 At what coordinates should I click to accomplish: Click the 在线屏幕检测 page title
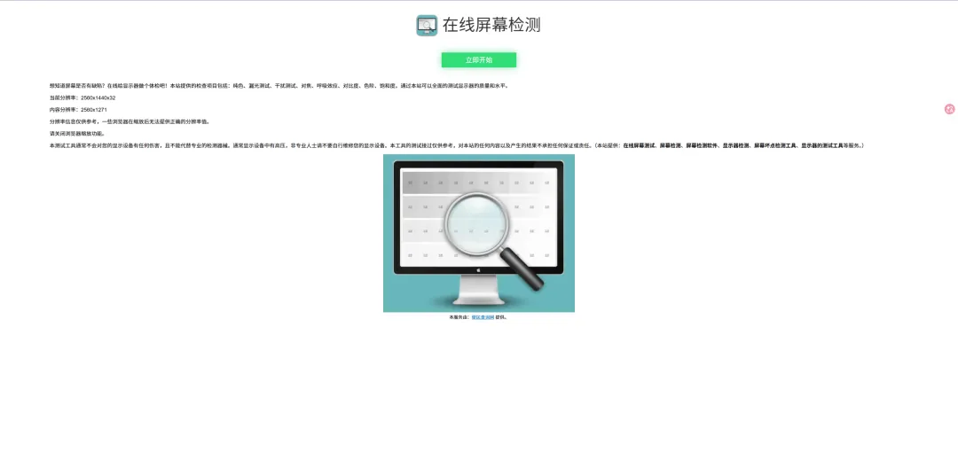pyautogui.click(x=491, y=25)
